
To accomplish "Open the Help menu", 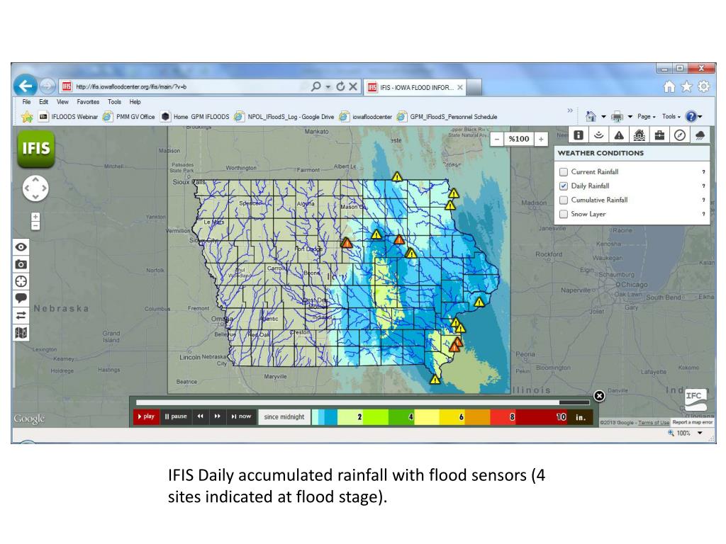I will (135, 102).
